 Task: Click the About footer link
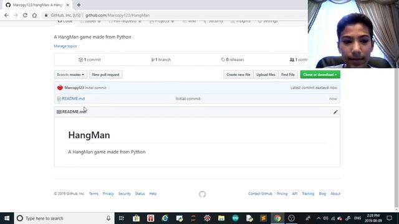tap(335, 194)
